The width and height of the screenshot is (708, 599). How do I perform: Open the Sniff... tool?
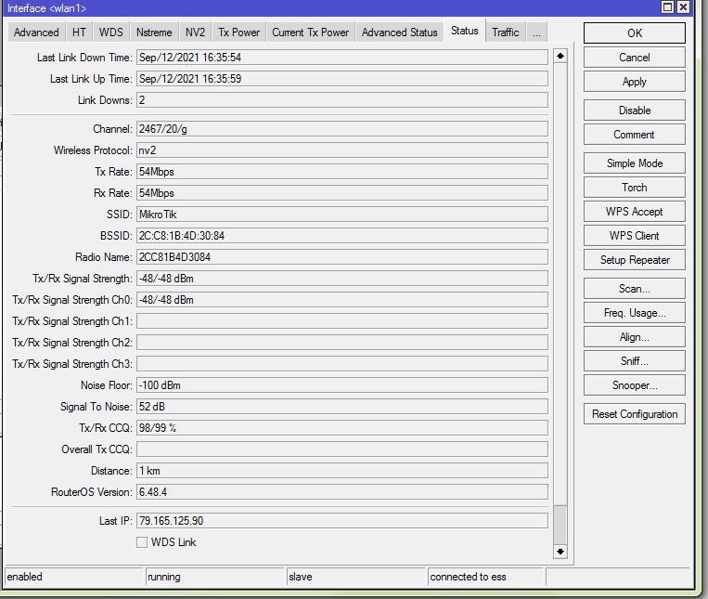tap(635, 361)
